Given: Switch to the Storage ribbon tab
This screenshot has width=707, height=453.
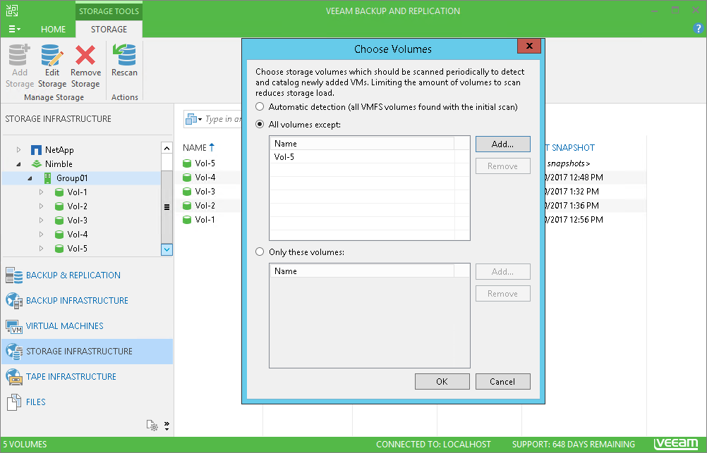Looking at the screenshot, I should point(109,30).
